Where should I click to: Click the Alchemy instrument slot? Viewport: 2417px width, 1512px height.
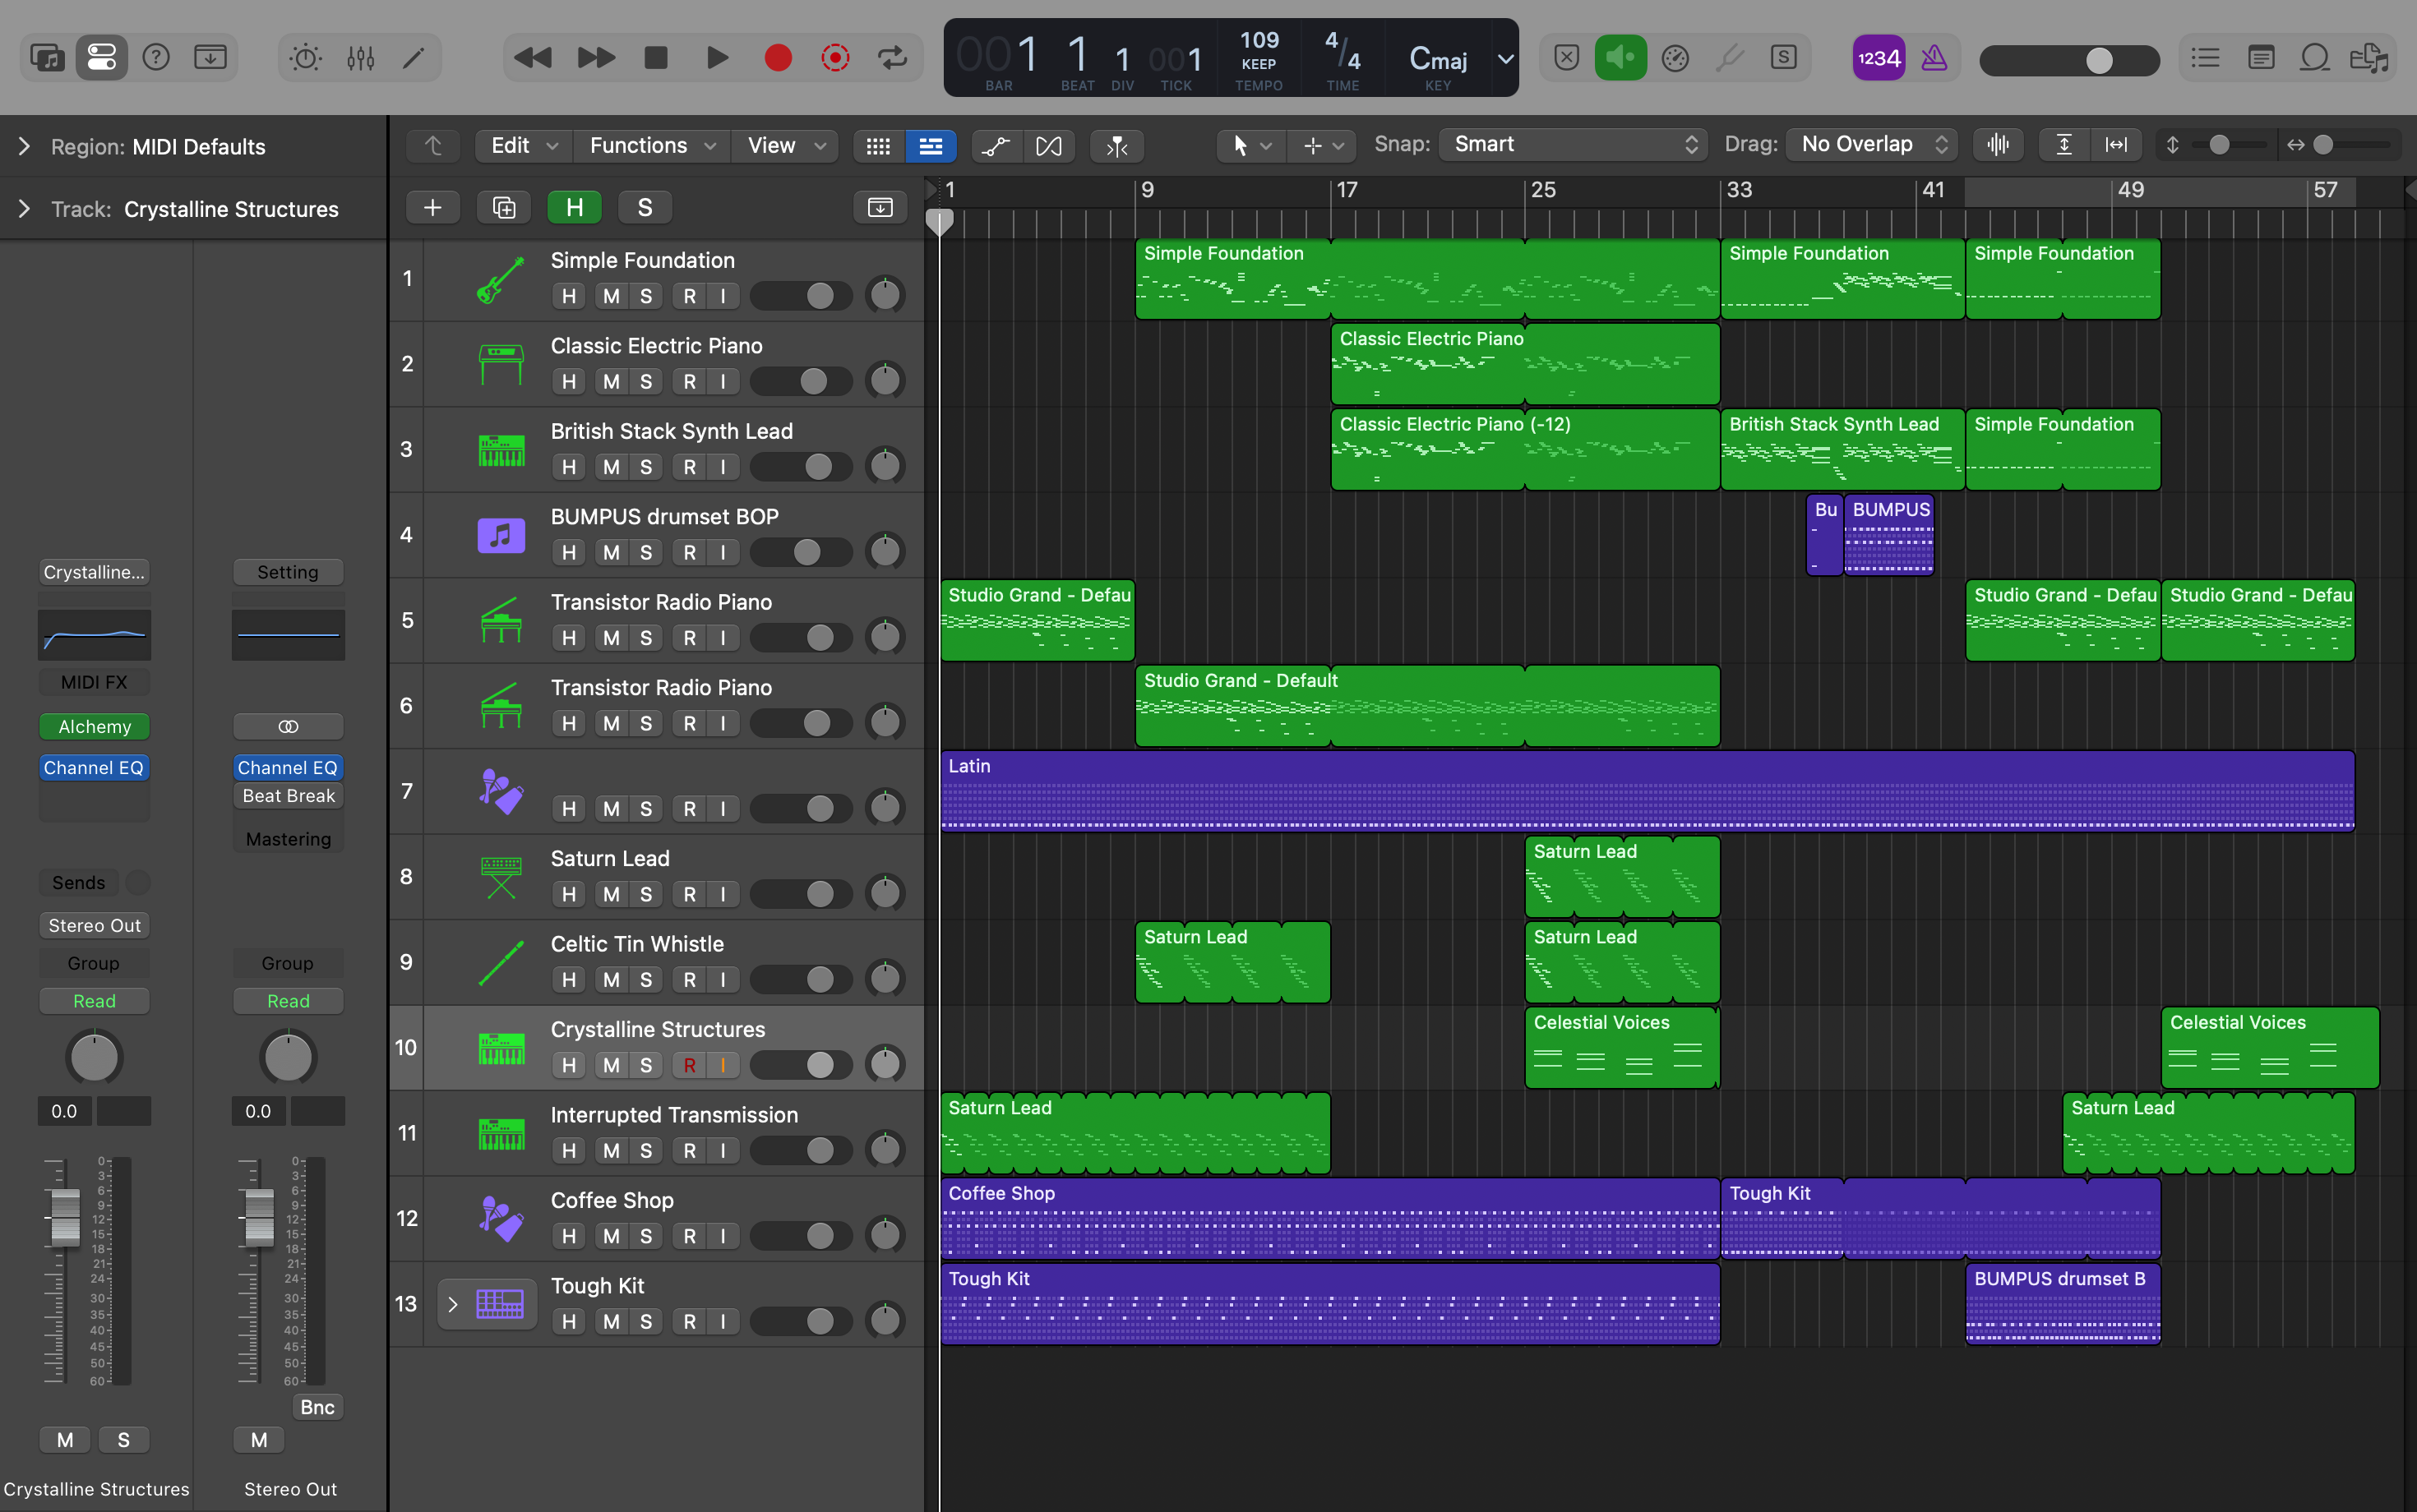tap(94, 727)
